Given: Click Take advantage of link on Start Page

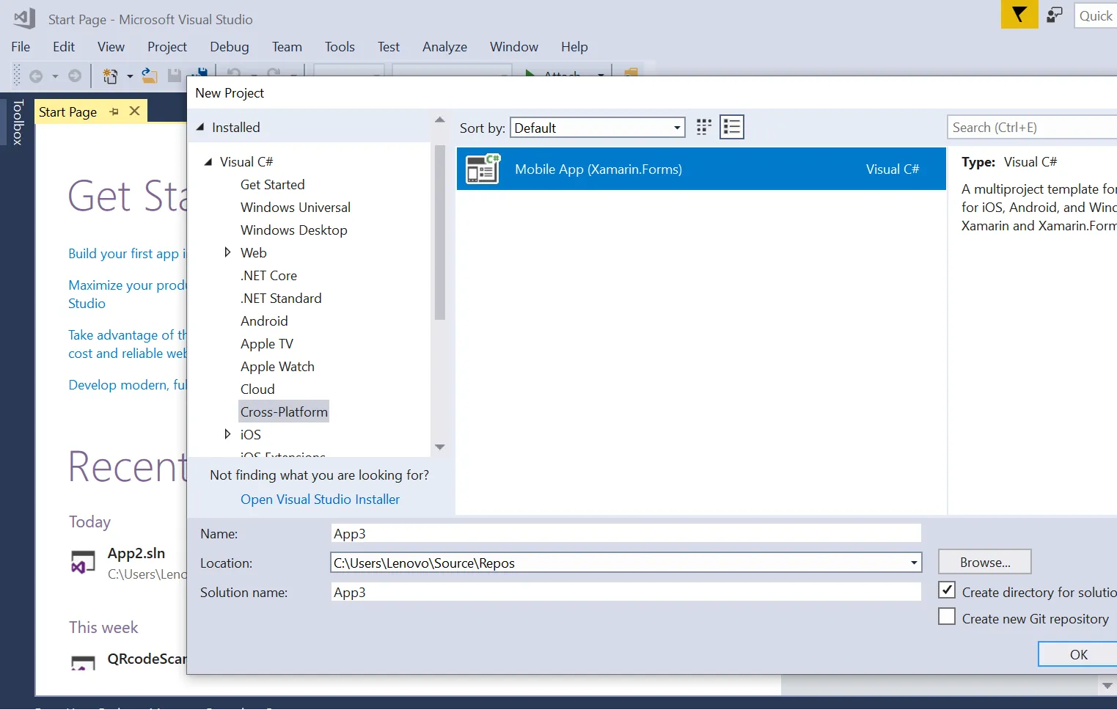Looking at the screenshot, I should click(128, 344).
